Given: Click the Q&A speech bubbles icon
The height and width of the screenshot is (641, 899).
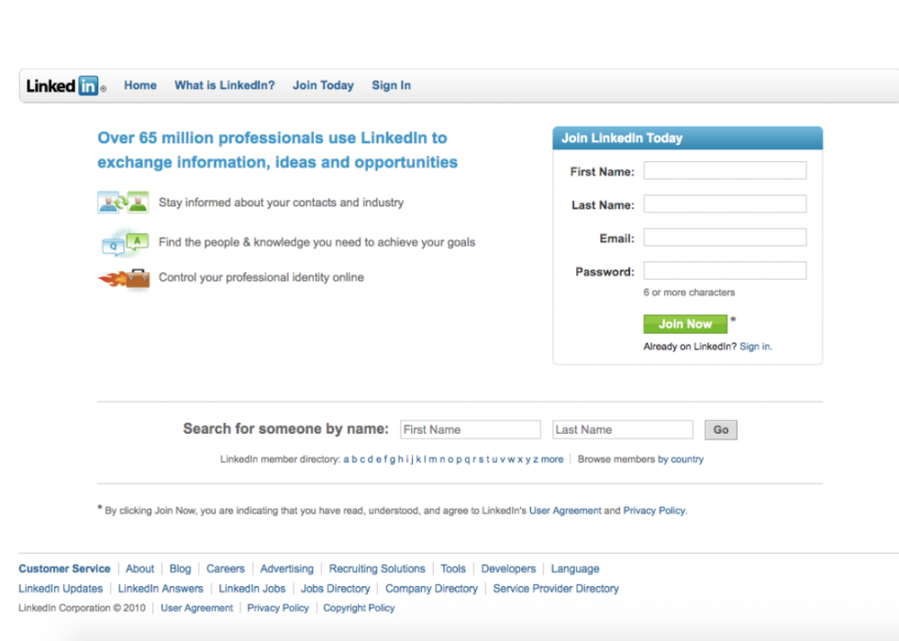Looking at the screenshot, I should click(x=125, y=242).
